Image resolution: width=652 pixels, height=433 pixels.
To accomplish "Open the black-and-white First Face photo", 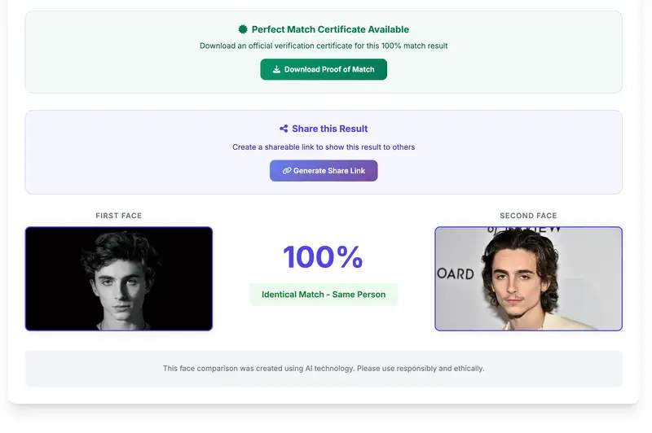I will [x=119, y=278].
